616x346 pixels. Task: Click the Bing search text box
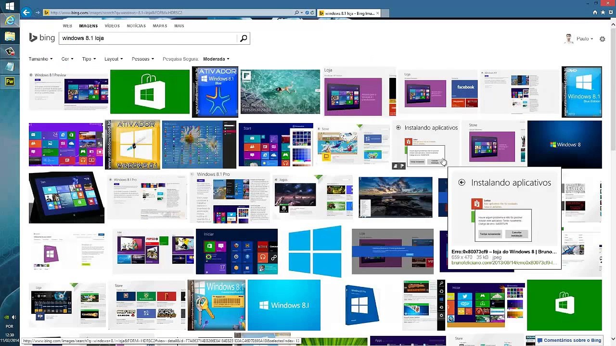click(148, 38)
